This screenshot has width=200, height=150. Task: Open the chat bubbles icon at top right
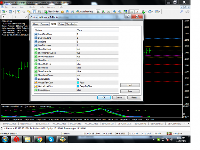(x=187, y=12)
